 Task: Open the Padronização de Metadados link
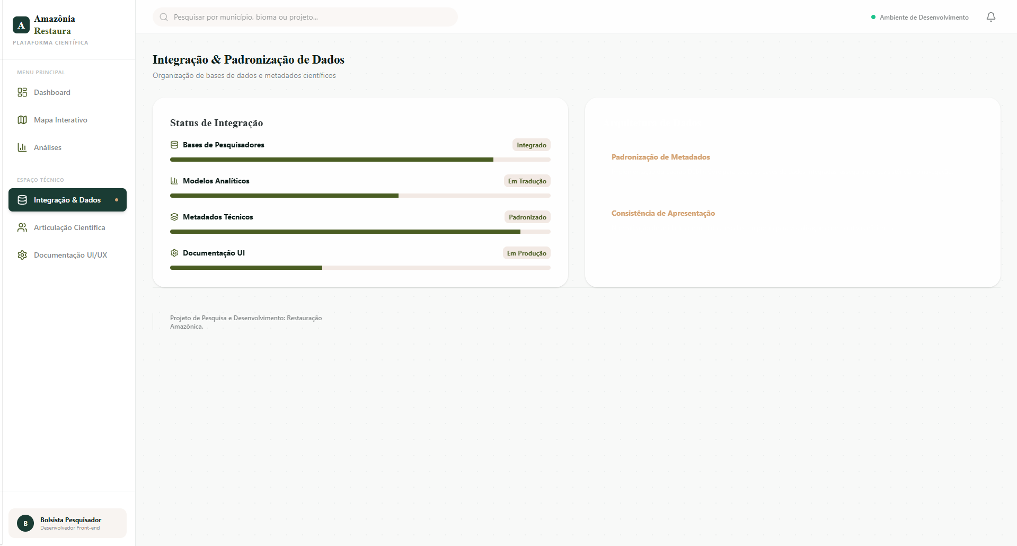[660, 157]
